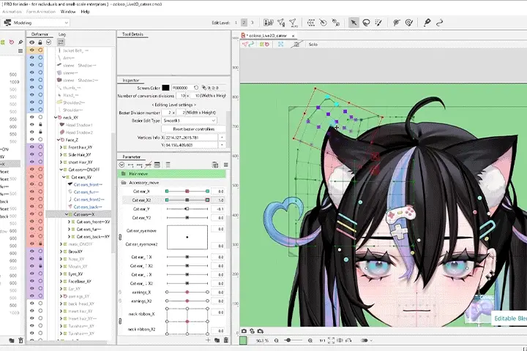This screenshot has width=527, height=351.
Task: Open the Help menu
Action: pos(85,12)
